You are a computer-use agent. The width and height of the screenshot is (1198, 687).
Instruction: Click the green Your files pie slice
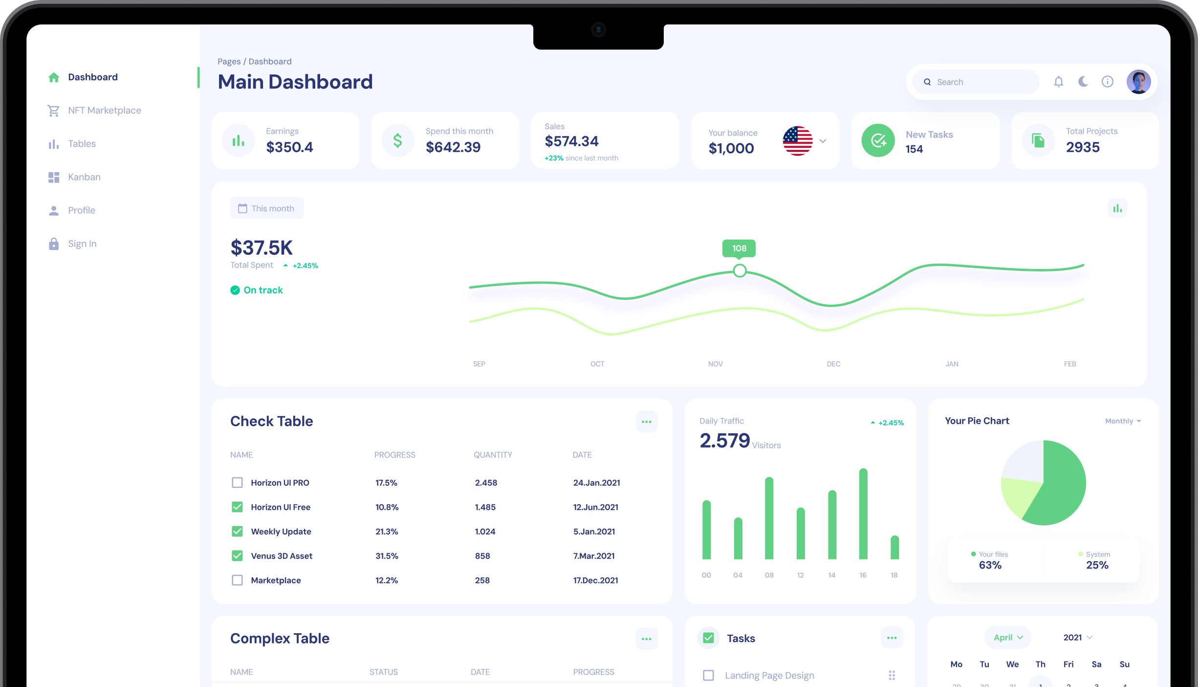pos(1062,483)
